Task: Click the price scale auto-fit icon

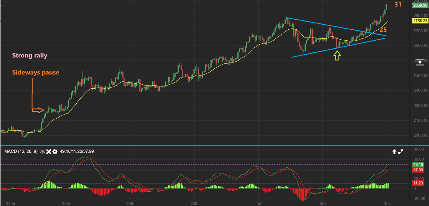Action: click(x=420, y=62)
